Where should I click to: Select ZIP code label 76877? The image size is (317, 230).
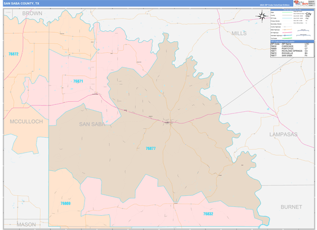(151, 148)
